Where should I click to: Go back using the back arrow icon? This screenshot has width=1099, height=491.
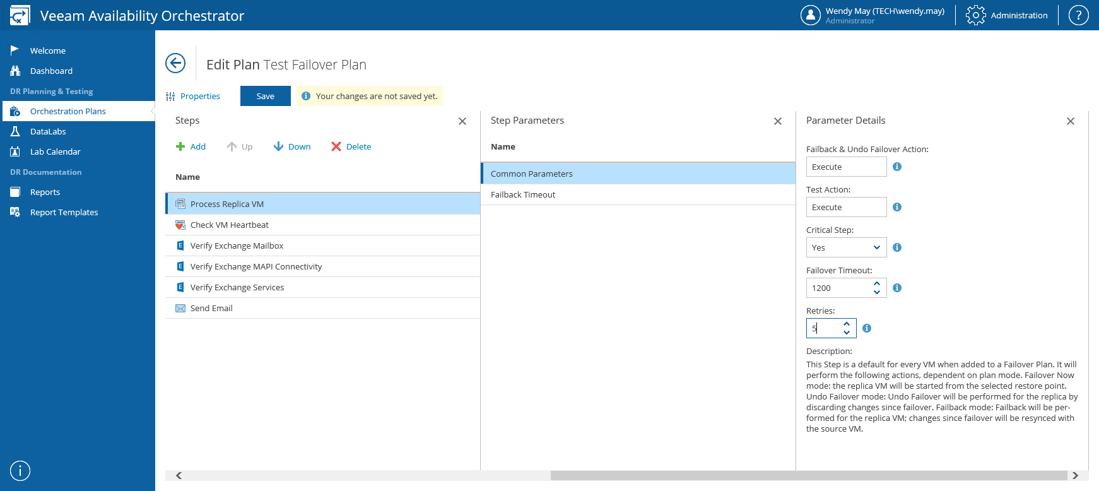click(x=175, y=63)
